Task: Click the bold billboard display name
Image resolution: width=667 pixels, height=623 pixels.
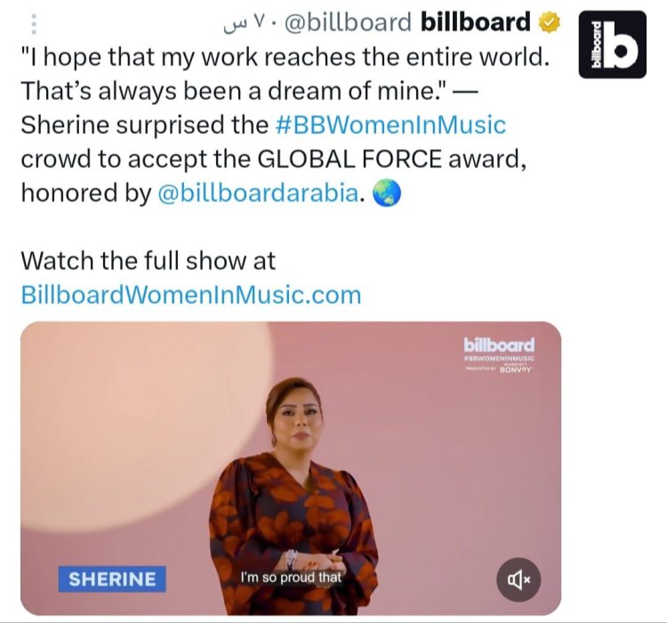Action: click(x=475, y=22)
